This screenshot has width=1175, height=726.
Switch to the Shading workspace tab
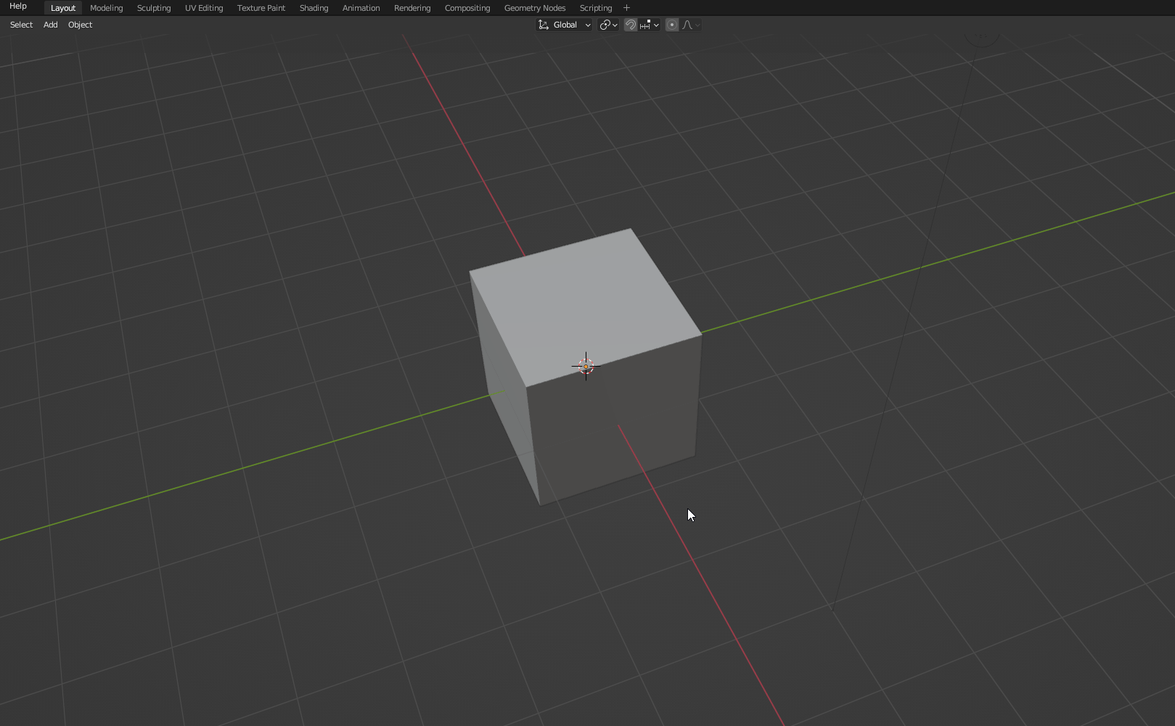click(x=314, y=8)
